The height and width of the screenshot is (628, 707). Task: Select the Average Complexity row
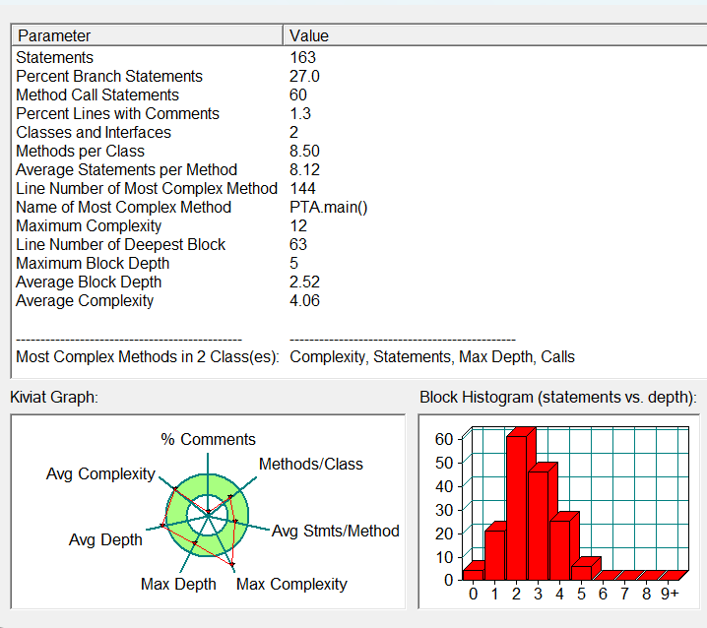(x=85, y=300)
